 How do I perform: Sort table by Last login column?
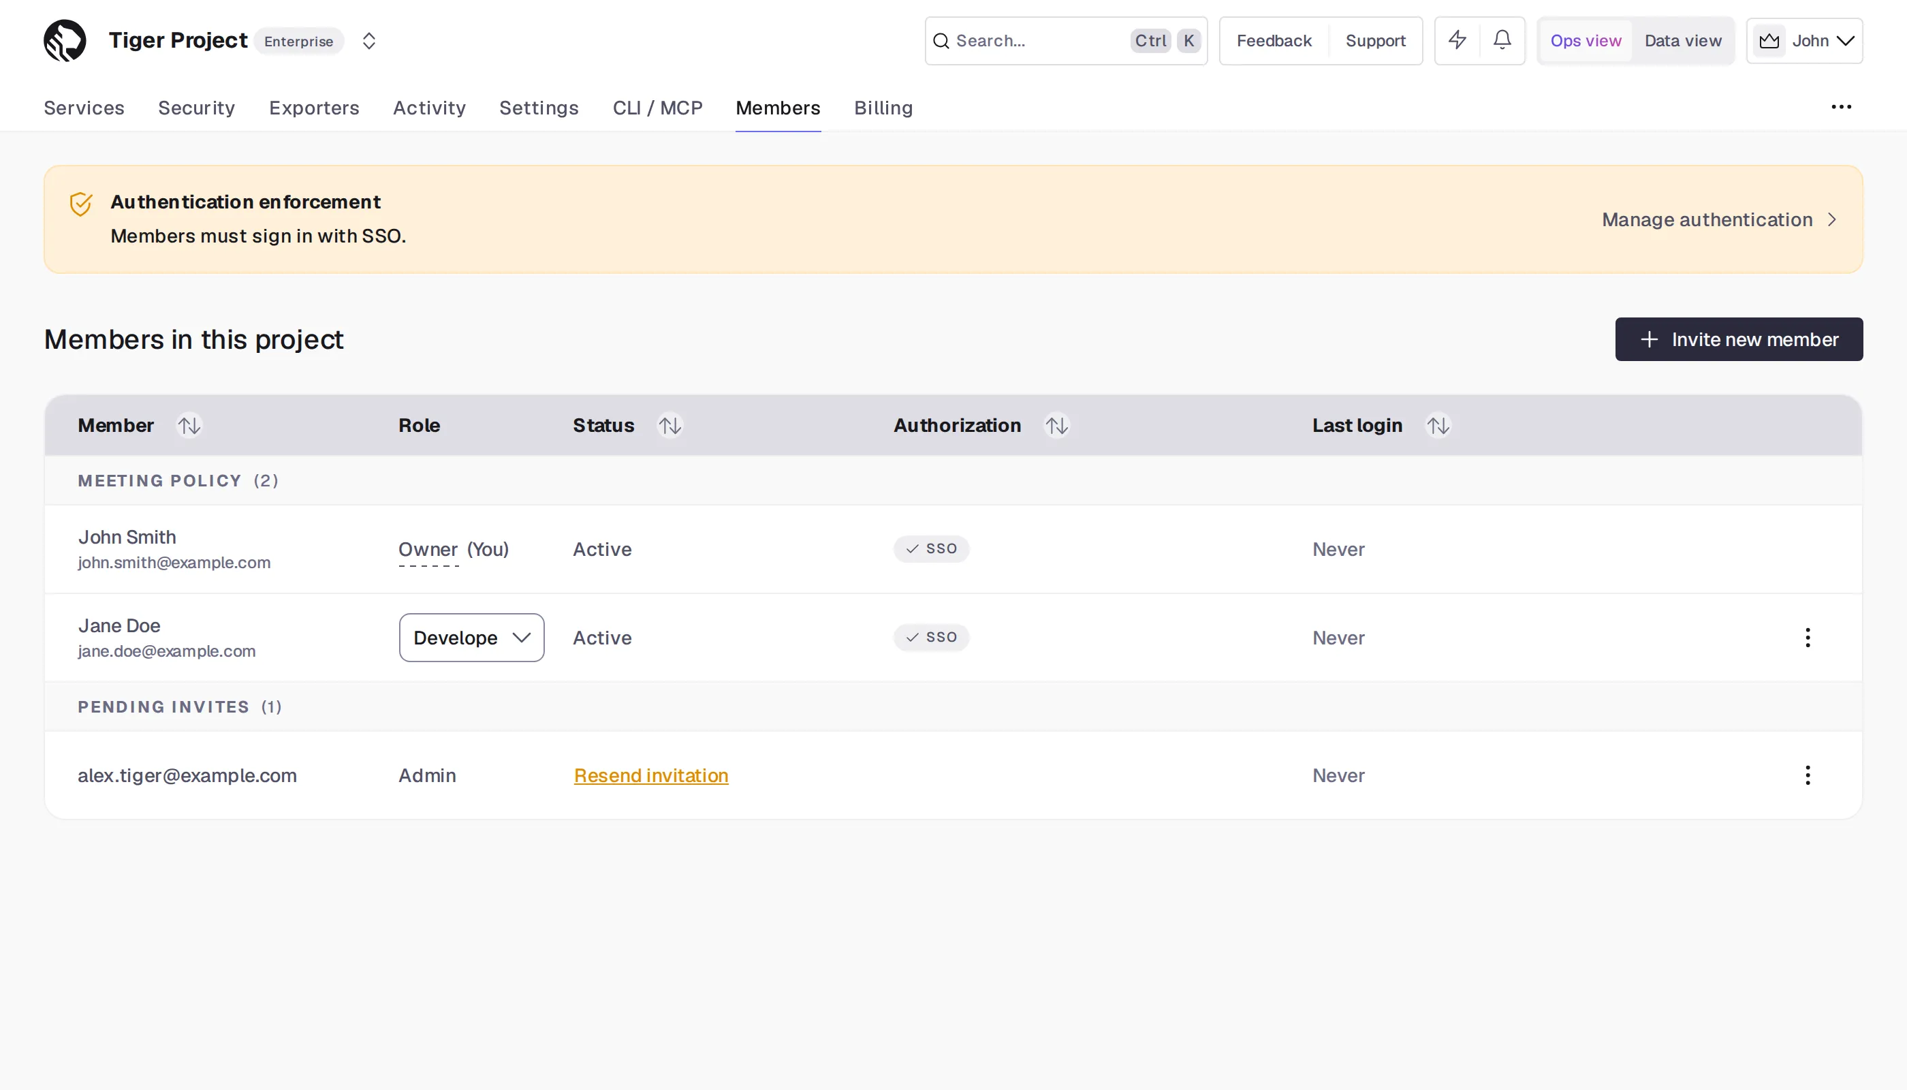[1438, 425]
